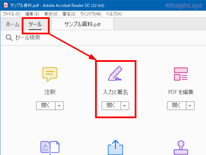
Task: Click the PDF export document icon in bottom row
Action: [50, 147]
